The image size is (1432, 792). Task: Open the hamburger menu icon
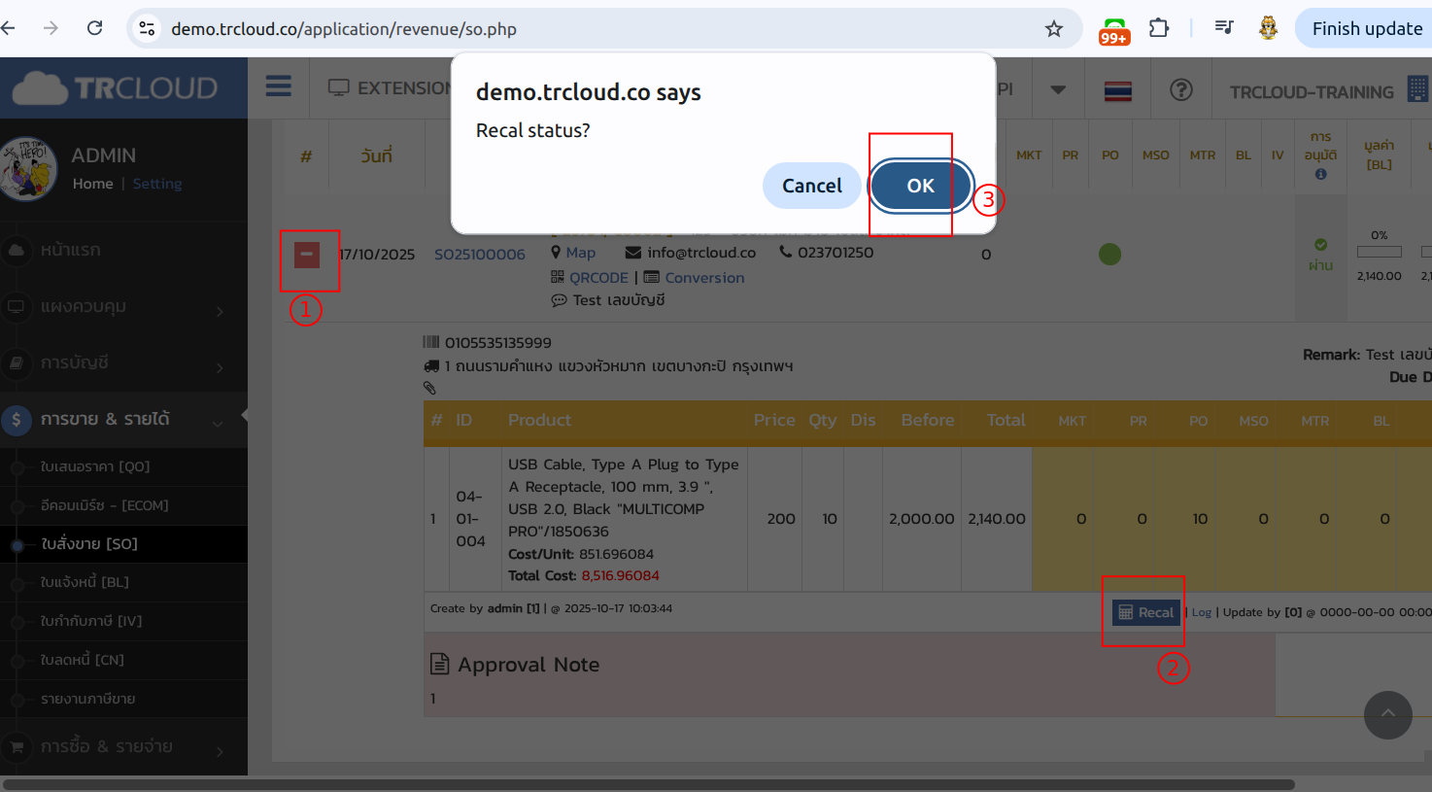[x=279, y=87]
